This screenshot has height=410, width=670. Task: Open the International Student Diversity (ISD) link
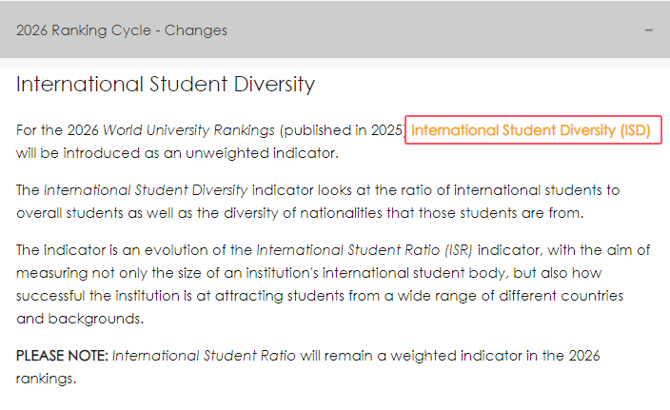click(531, 130)
